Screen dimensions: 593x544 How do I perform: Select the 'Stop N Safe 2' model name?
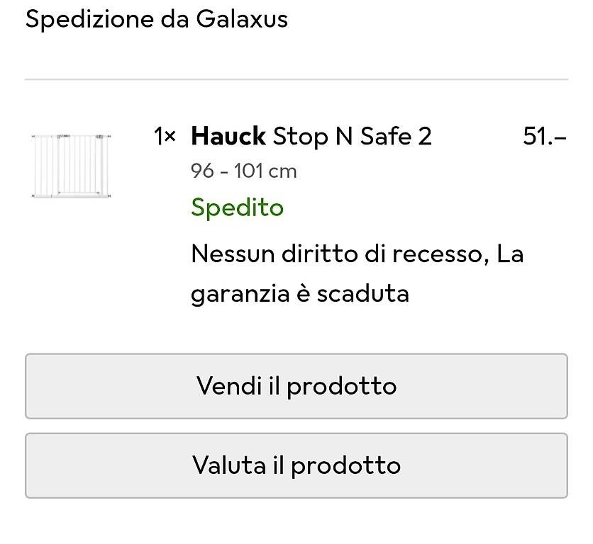pos(352,136)
